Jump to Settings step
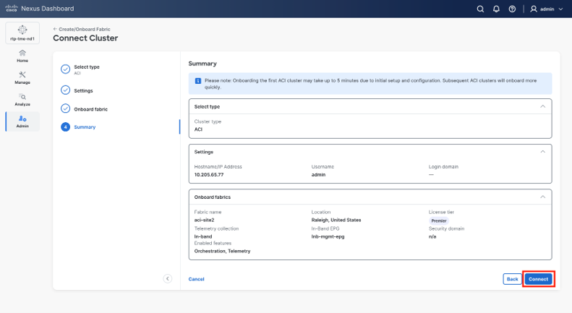This screenshot has height=313, width=572. coord(77,90)
